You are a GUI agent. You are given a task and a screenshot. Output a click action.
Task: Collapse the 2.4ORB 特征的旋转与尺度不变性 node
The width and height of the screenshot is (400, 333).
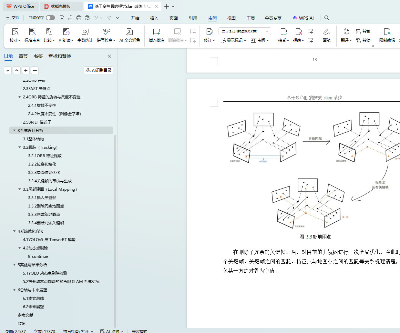pyautogui.click(x=19, y=97)
